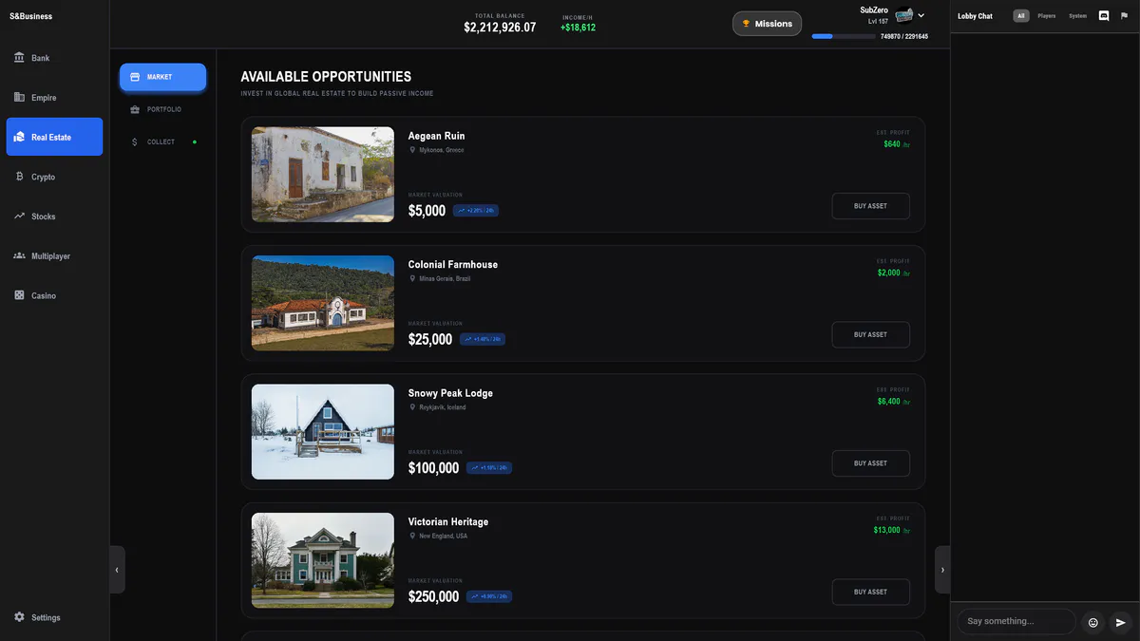The width and height of the screenshot is (1140, 641).
Task: Click the S&Business logo text
Action: (31, 16)
